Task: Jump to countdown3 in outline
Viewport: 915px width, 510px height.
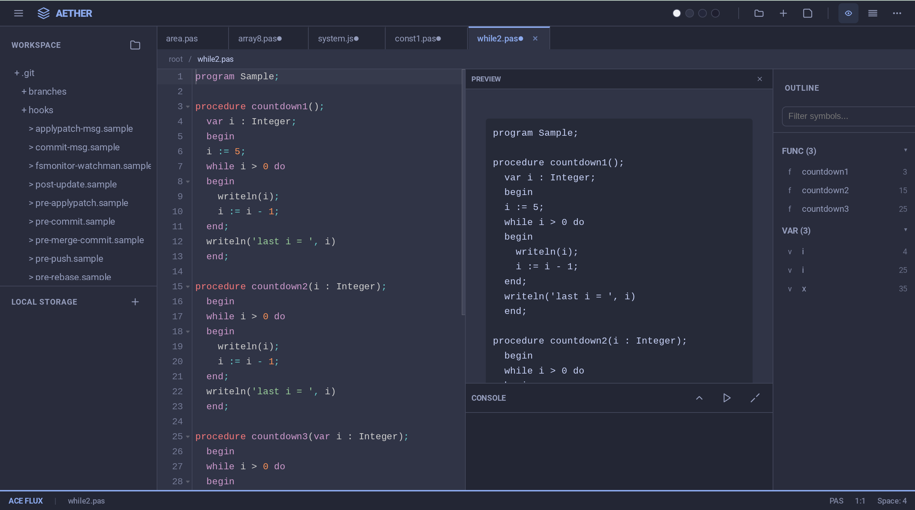Action: pyautogui.click(x=825, y=209)
